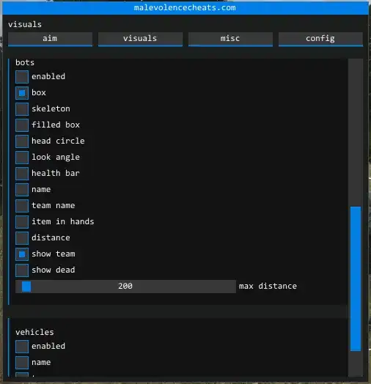Select the misc tab
The image size is (371, 384).
[x=230, y=39]
